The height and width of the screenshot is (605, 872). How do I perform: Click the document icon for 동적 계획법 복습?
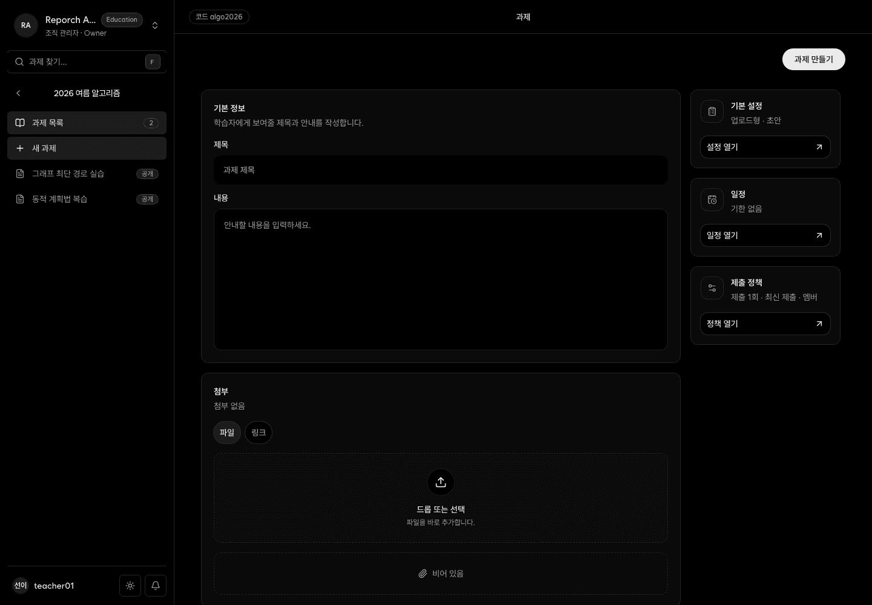click(x=20, y=199)
